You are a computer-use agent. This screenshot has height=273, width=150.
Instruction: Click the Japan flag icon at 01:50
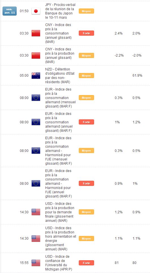[36, 11]
